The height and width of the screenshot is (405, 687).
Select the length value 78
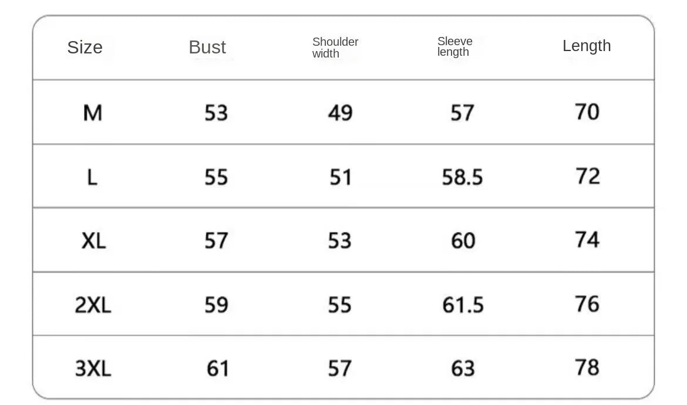pyautogui.click(x=587, y=367)
